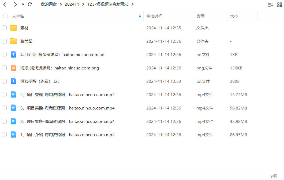Select 项目介绍-海淘资源网 txt filename

tap(62, 55)
